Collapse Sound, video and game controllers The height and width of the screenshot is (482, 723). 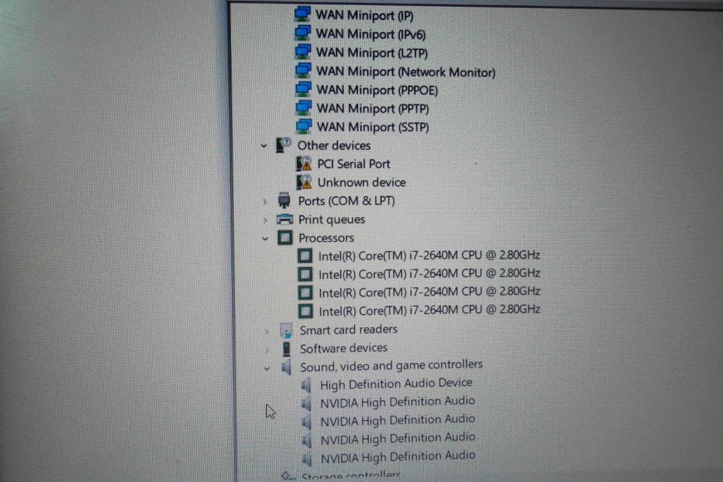pyautogui.click(x=267, y=369)
